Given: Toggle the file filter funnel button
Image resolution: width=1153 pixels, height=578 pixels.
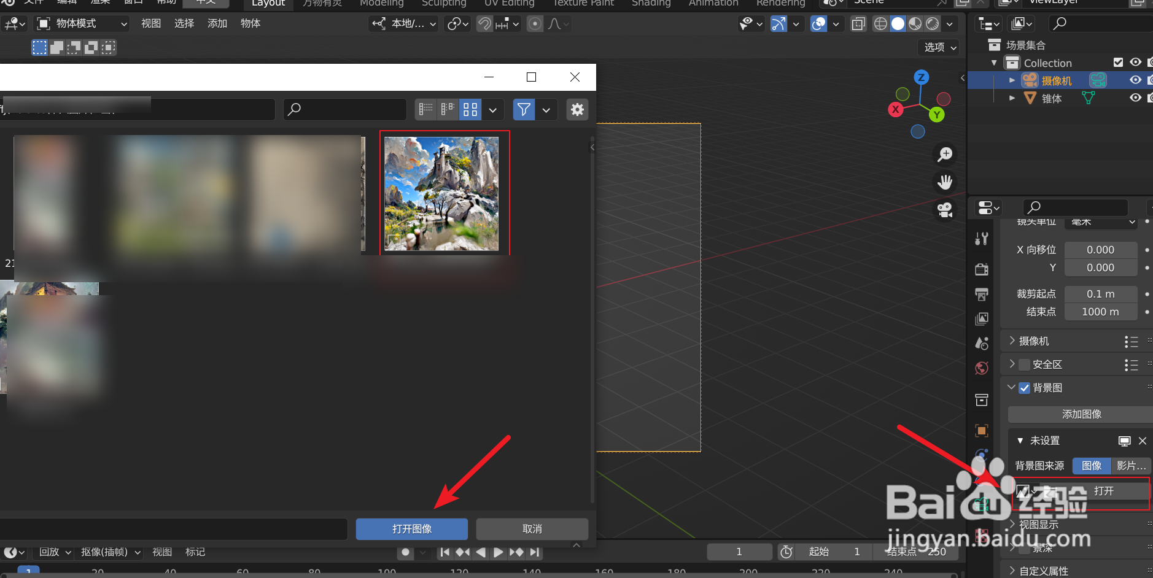Looking at the screenshot, I should click(x=524, y=109).
